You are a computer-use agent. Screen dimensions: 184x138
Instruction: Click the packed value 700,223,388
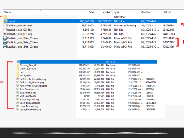(x=105, y=21)
